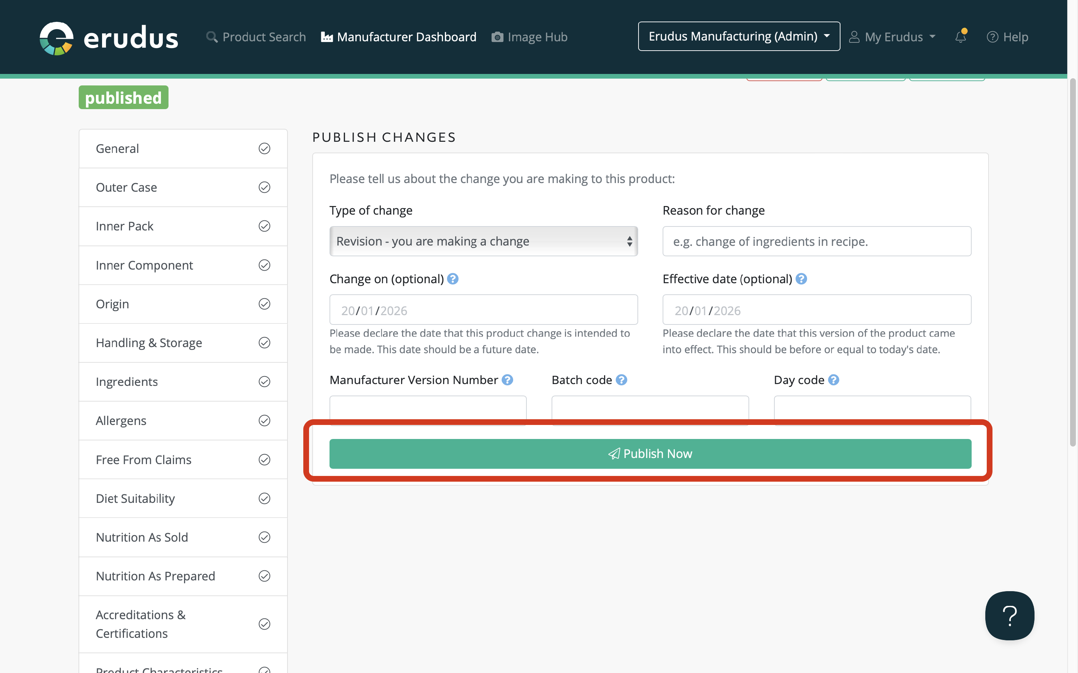This screenshot has width=1078, height=673.
Task: Click Publish Now button
Action: [650, 454]
